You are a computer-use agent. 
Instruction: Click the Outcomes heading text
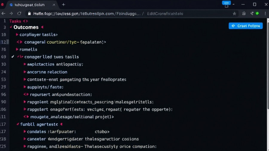pyautogui.click(x=26, y=27)
